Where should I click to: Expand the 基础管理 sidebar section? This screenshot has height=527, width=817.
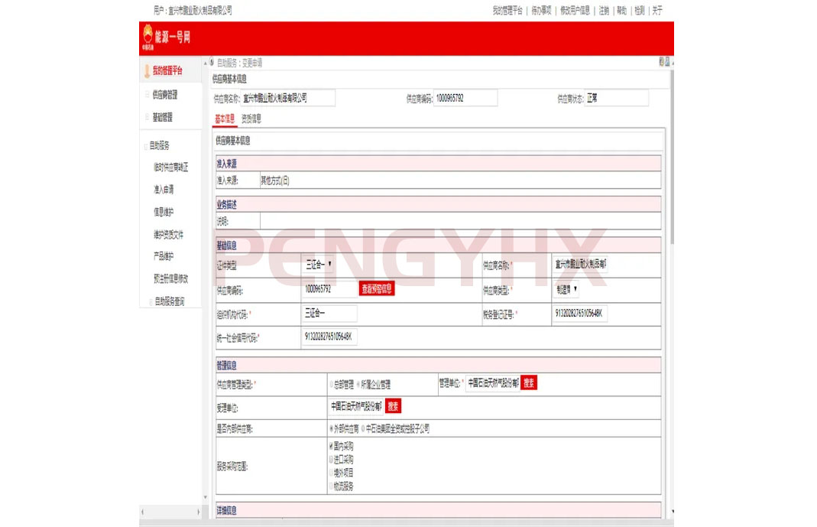click(x=161, y=117)
